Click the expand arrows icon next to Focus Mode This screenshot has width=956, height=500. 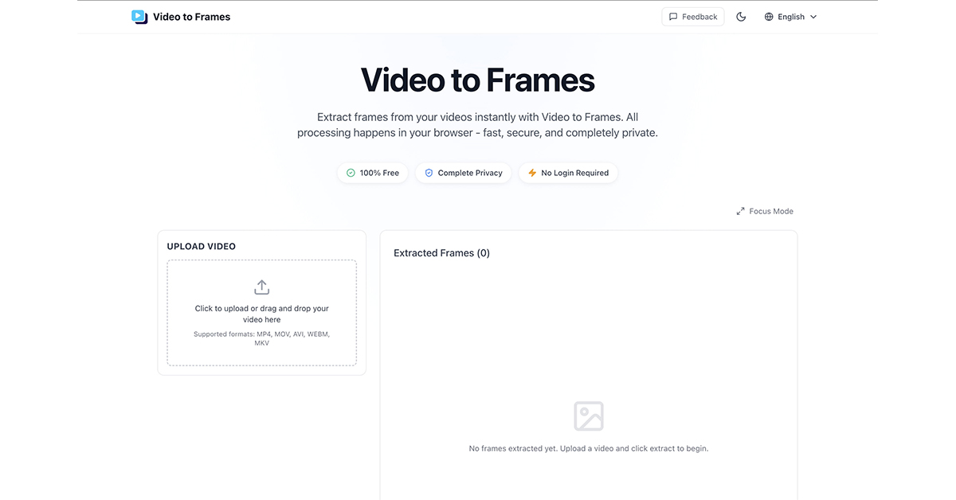coord(740,211)
